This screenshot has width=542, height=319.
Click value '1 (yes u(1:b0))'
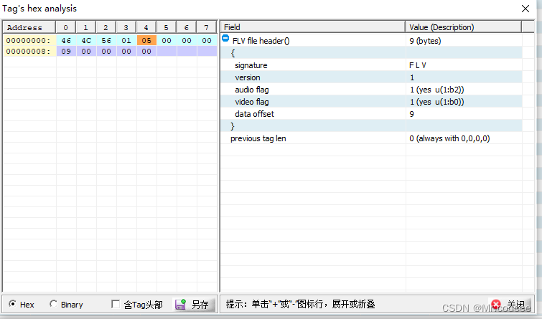pos(437,102)
